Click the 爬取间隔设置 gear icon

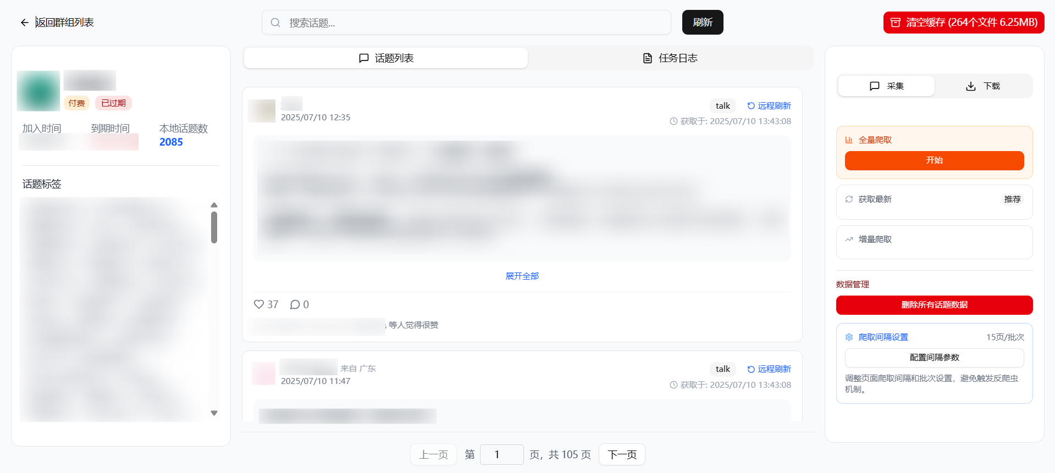point(849,337)
